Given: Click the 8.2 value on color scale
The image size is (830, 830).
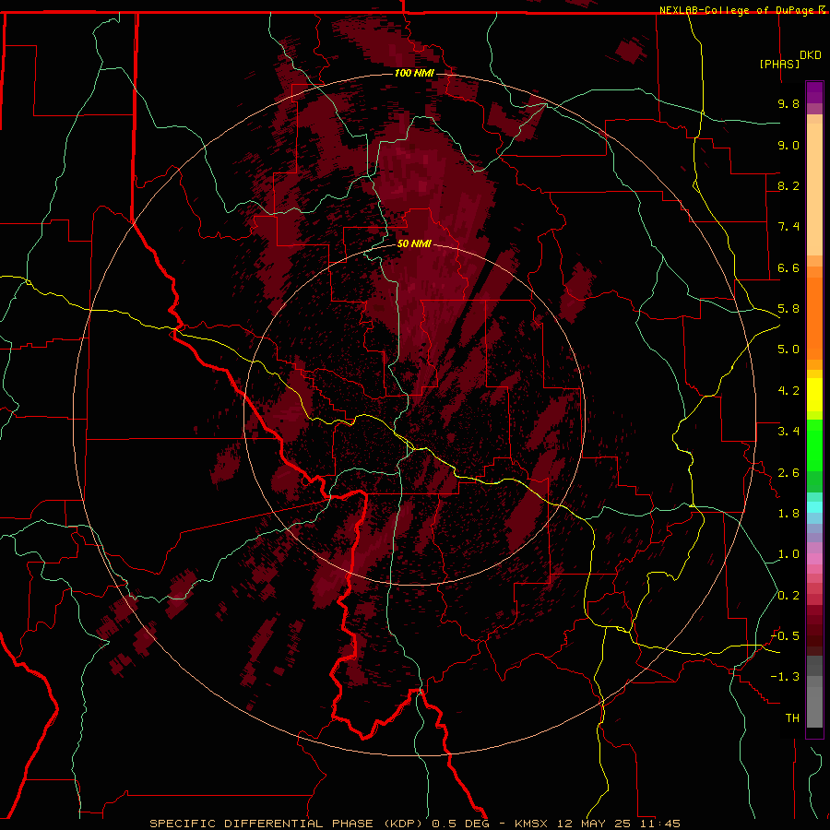Looking at the screenshot, I should coord(788,185).
